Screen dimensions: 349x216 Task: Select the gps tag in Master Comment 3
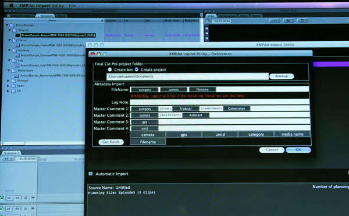pos(145,122)
